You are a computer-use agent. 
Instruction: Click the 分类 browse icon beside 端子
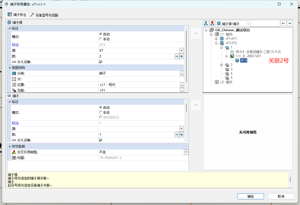[x=182, y=74]
